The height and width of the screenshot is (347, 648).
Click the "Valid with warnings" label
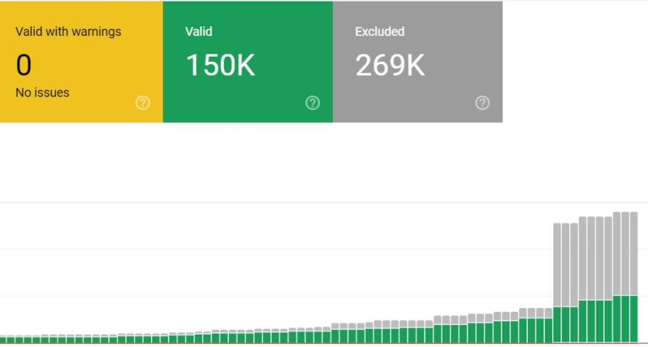(68, 32)
